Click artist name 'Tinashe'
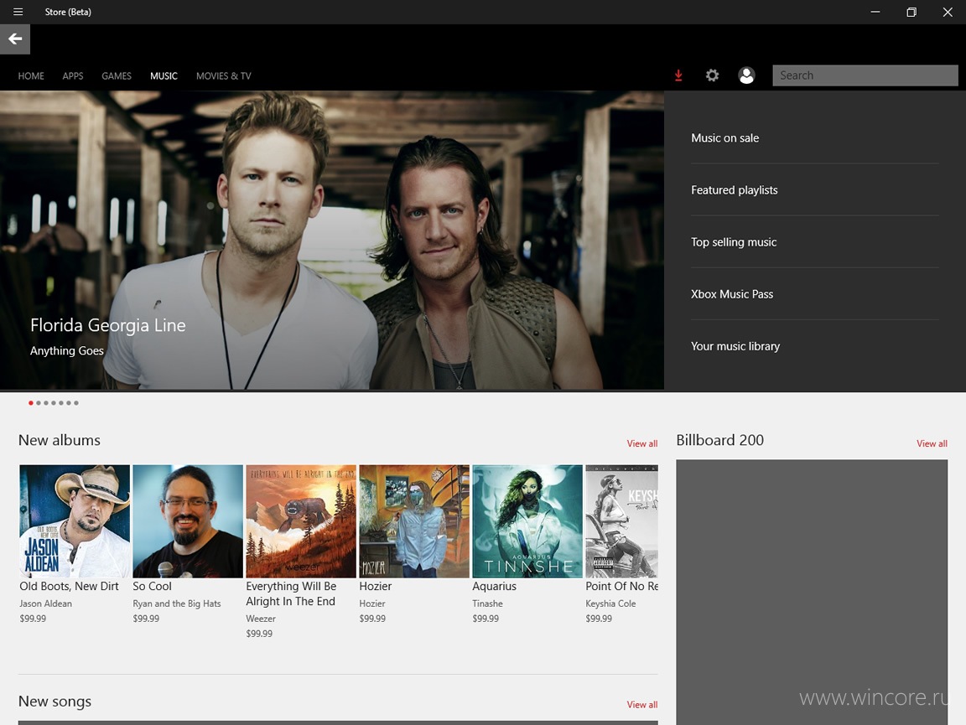 487,603
